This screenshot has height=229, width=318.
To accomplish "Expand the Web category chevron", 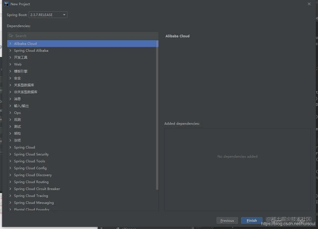I will 10,64.
